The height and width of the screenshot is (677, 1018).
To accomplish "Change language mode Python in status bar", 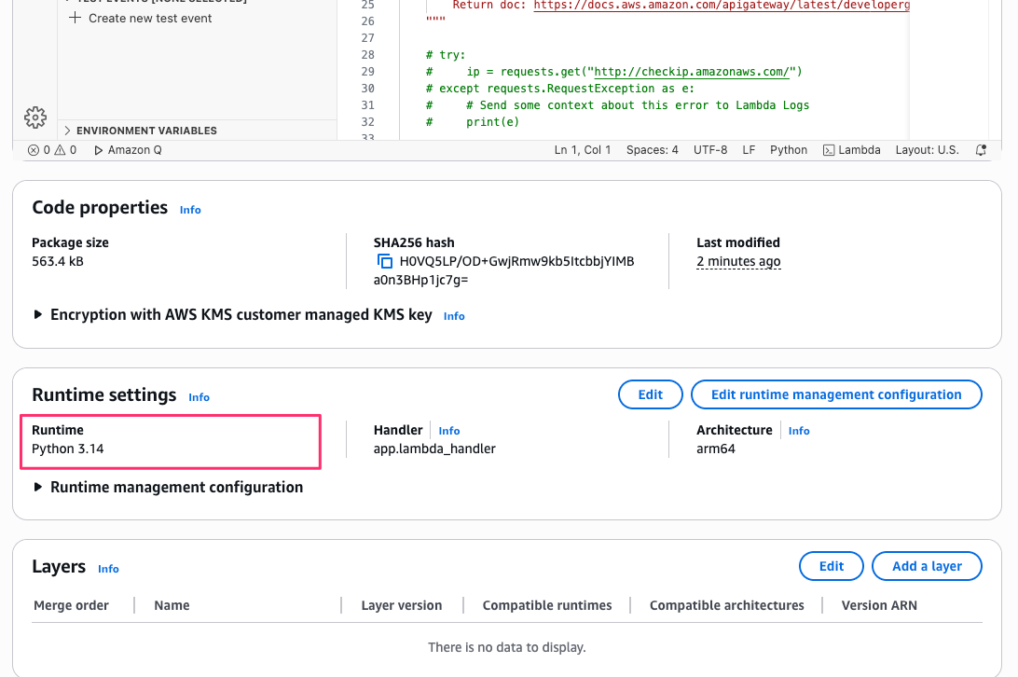I will pos(788,150).
